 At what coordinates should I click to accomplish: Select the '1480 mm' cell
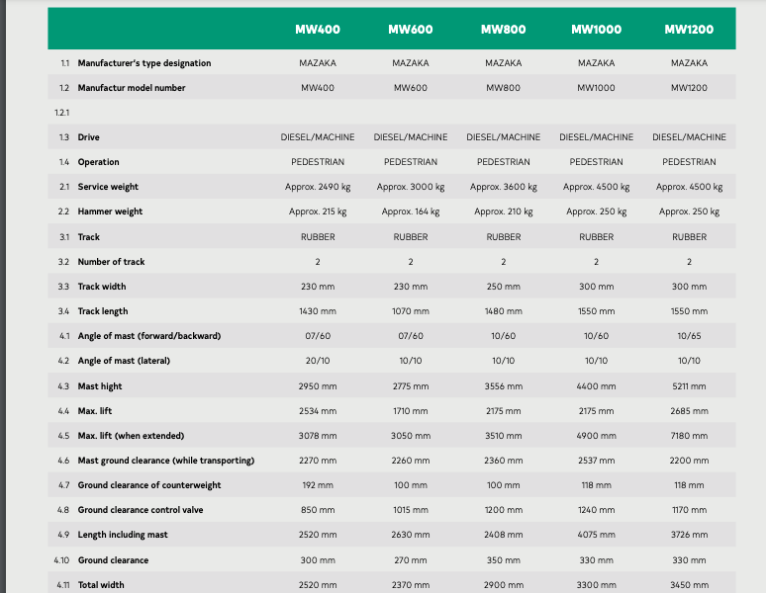(x=503, y=311)
